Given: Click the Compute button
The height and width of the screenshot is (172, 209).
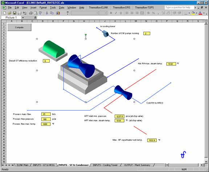Looking at the screenshot, I should (19, 27).
